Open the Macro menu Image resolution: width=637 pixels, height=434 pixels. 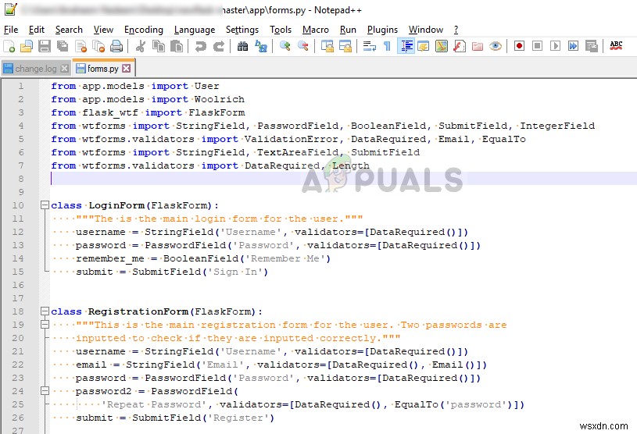315,30
